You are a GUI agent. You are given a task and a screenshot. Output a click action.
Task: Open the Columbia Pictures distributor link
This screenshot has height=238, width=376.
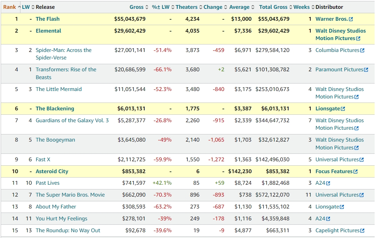point(338,50)
